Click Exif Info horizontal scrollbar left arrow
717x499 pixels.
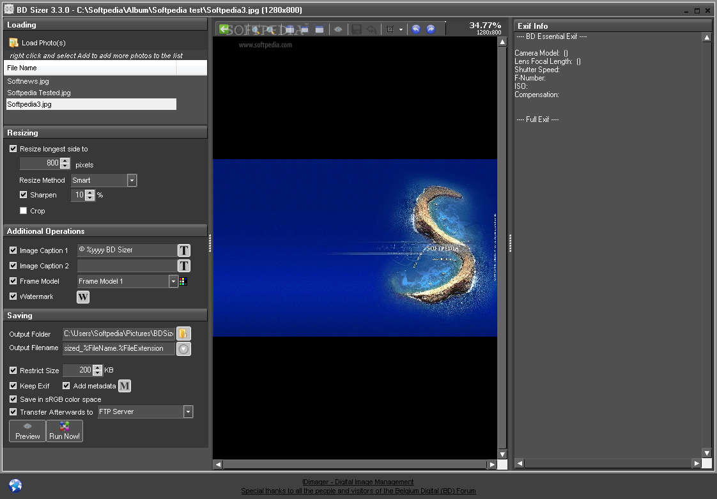pyautogui.click(x=520, y=463)
